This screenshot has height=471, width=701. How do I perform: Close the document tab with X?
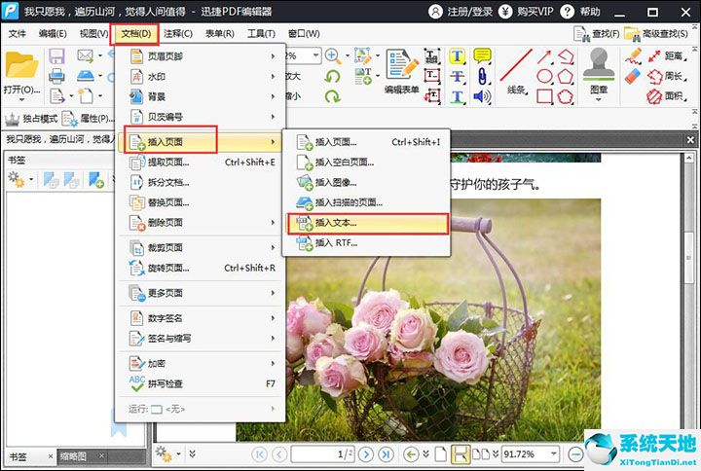690,140
